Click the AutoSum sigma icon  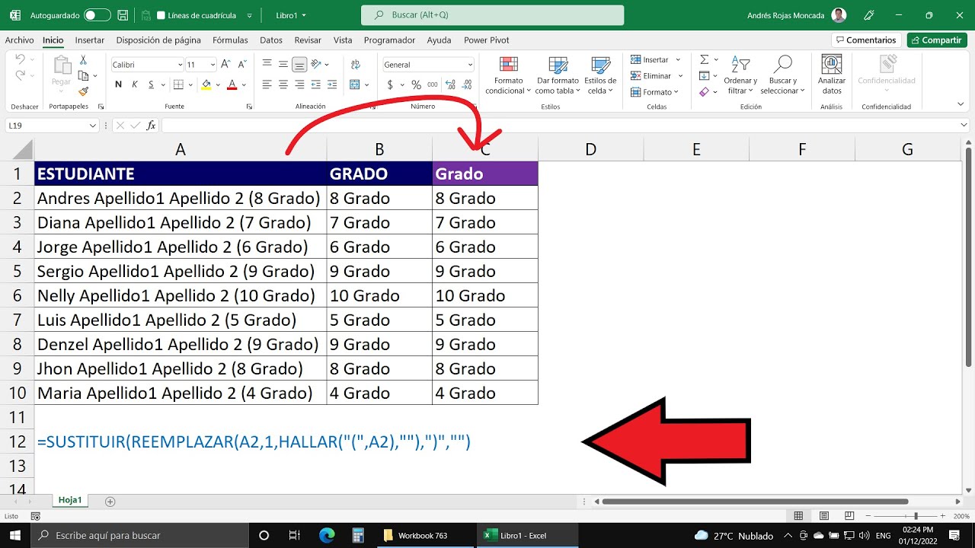[704, 59]
